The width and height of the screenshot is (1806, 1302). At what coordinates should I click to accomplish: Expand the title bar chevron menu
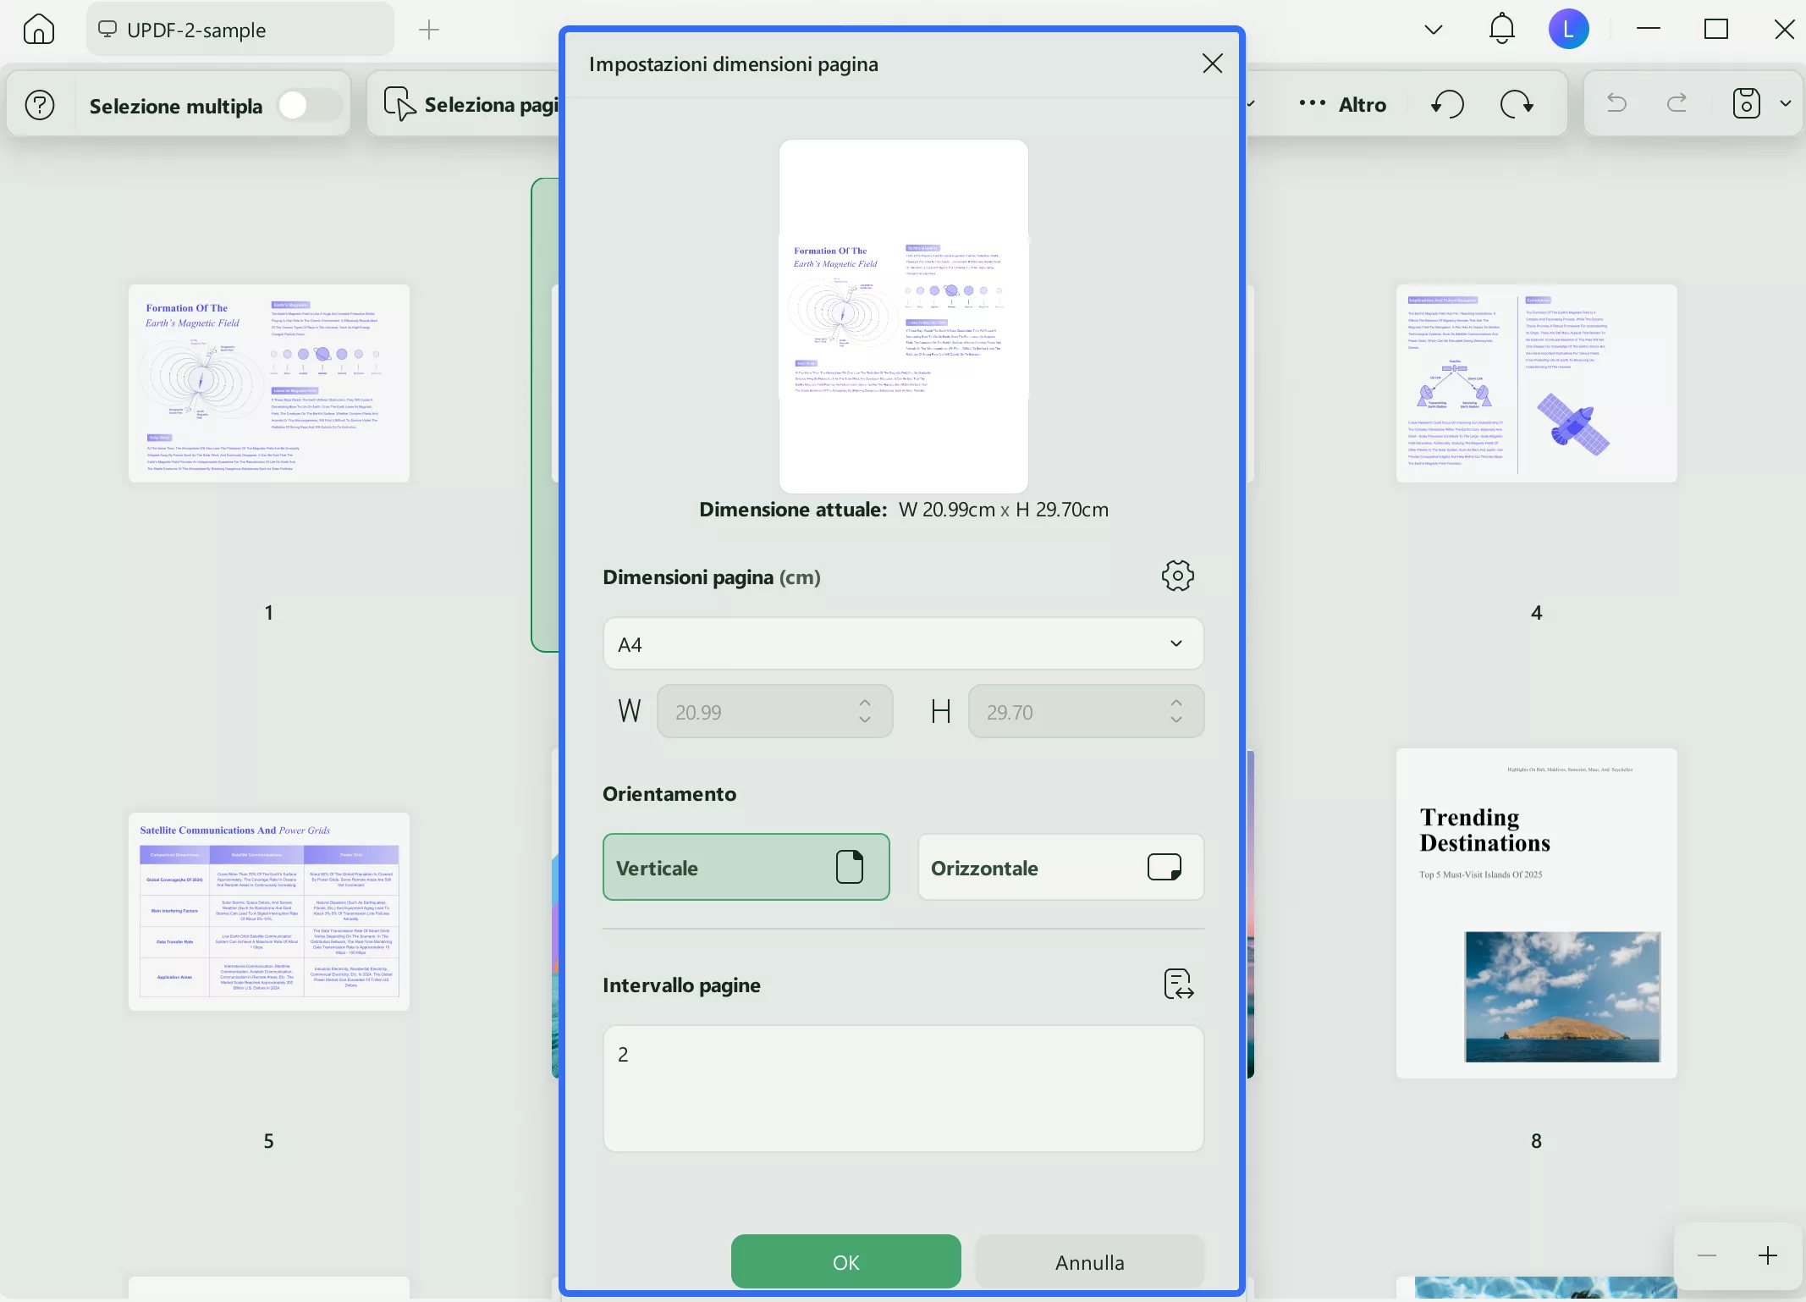(1433, 30)
